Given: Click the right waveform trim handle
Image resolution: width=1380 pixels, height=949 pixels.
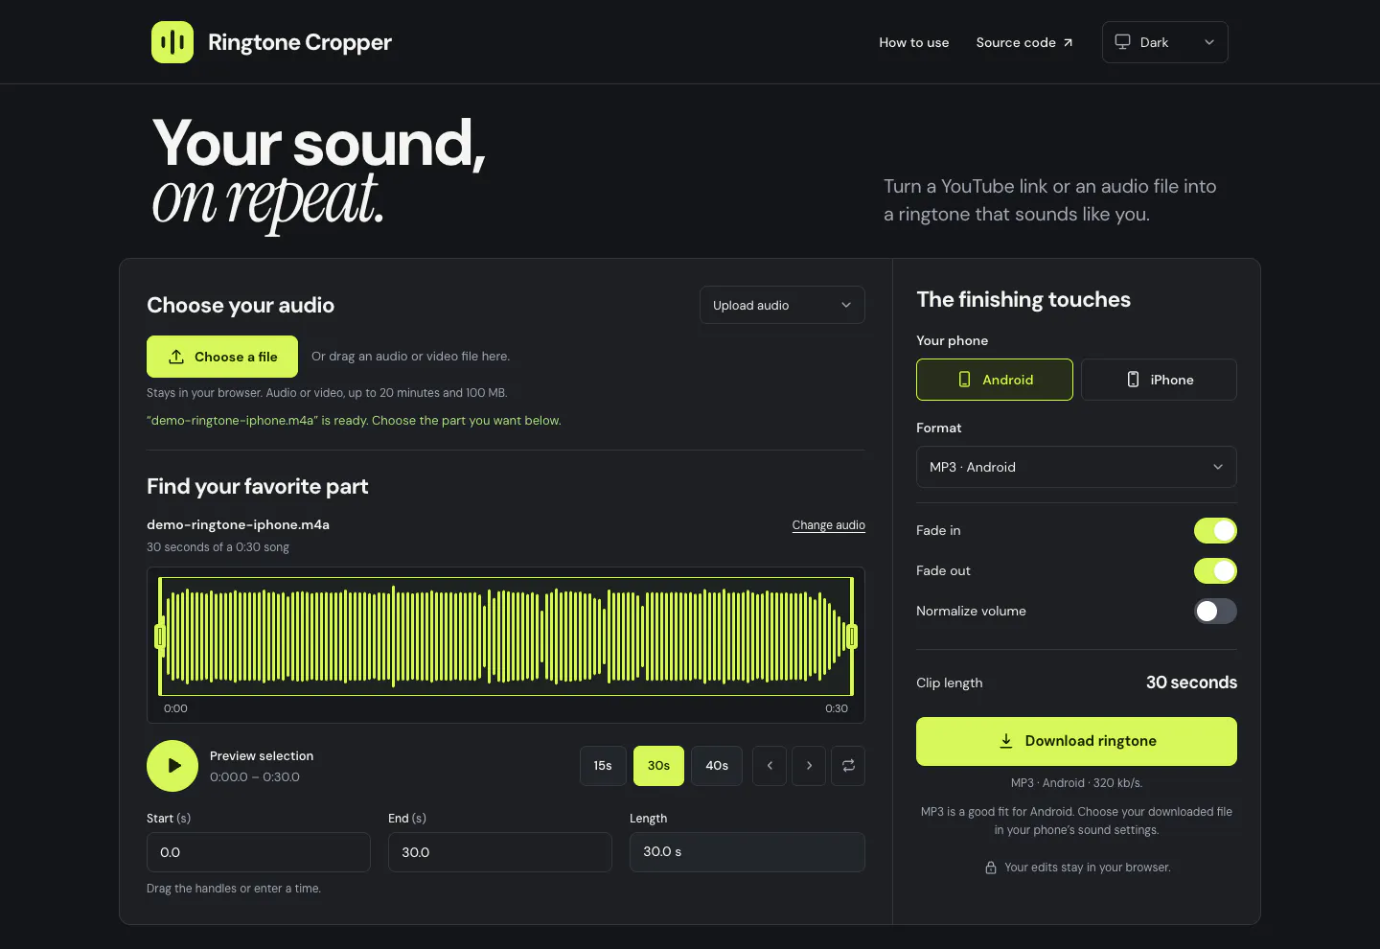Looking at the screenshot, I should coord(852,637).
